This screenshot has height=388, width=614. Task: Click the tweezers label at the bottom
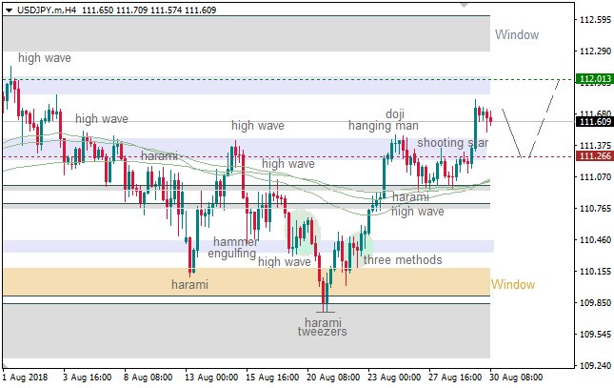322,332
